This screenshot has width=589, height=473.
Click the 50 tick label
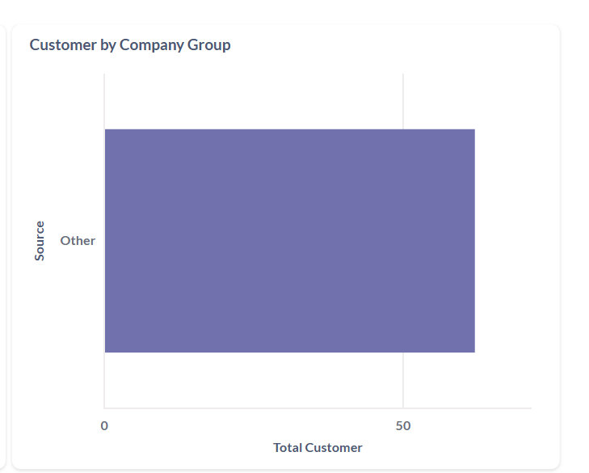point(403,426)
